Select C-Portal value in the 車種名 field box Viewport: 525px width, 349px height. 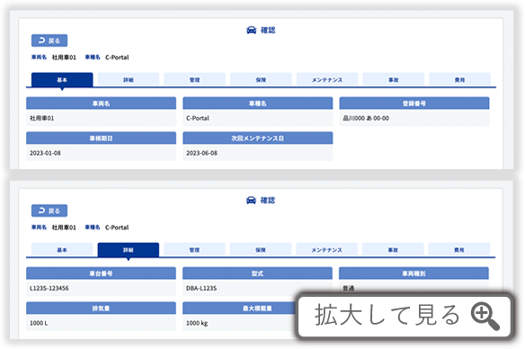198,118
